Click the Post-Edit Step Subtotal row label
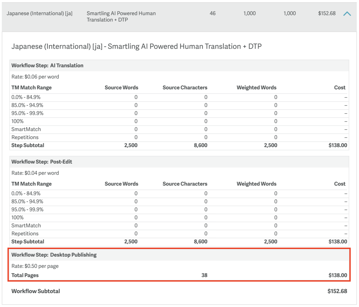The height and width of the screenshot is (307, 359). point(28,242)
